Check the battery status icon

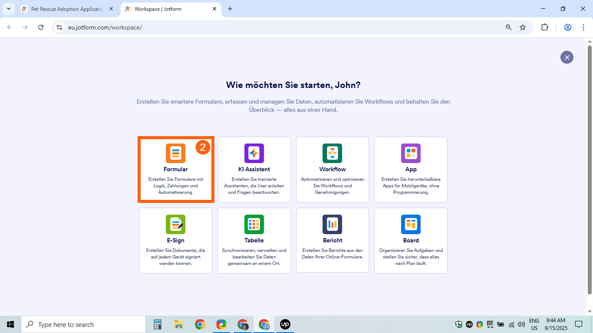501,324
